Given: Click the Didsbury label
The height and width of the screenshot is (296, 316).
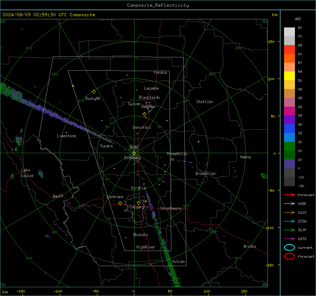Looking at the screenshot, I should tap(132, 158).
